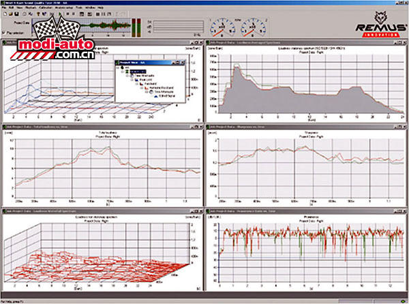Open the Playback menu
The width and height of the screenshot is (409, 304).
(31, 7)
